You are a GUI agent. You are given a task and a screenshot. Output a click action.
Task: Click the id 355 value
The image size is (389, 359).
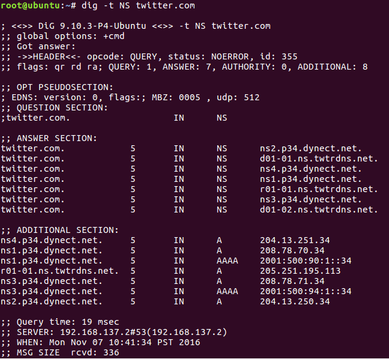[x=279, y=57]
